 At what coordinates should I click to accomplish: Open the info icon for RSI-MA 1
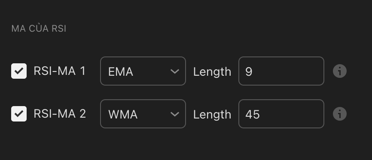[340, 71]
